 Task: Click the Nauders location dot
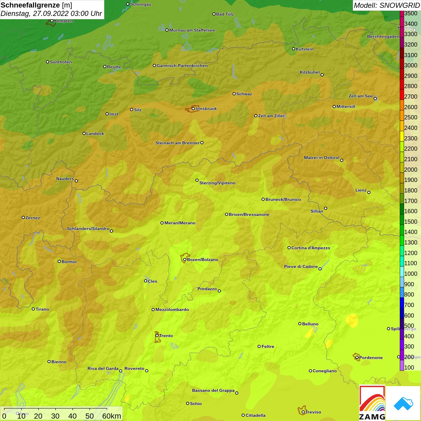coord(76,181)
